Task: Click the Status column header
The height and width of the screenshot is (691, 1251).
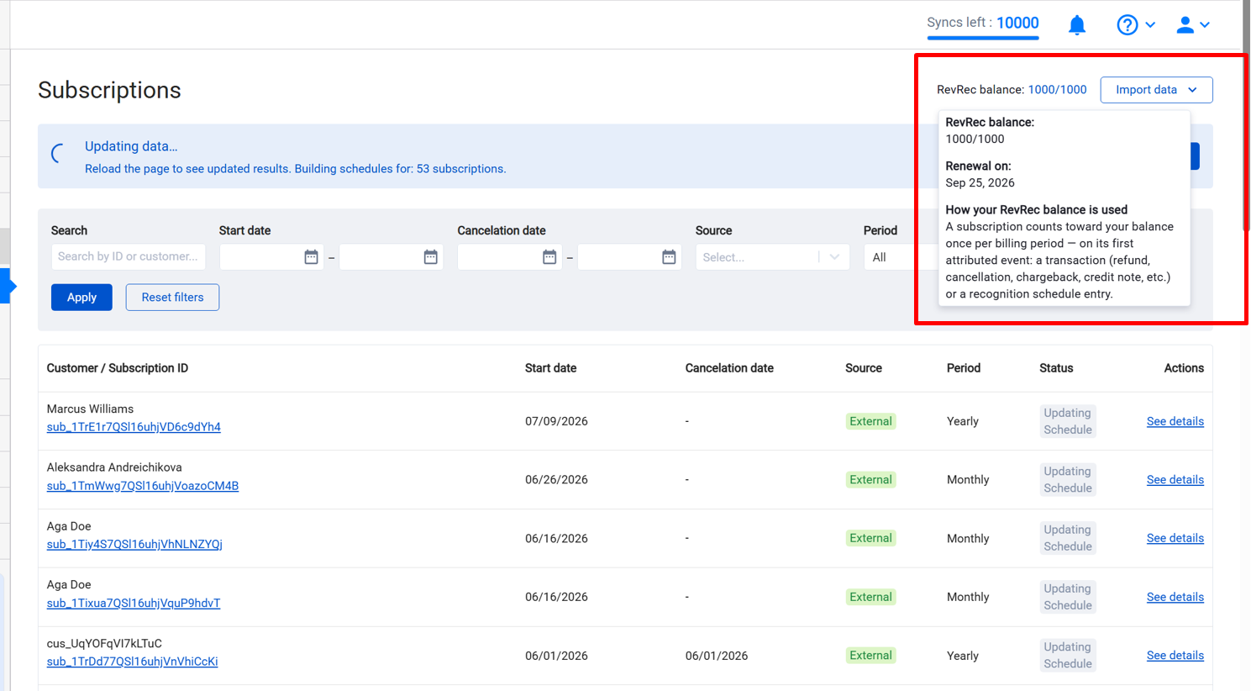Action: (x=1056, y=368)
